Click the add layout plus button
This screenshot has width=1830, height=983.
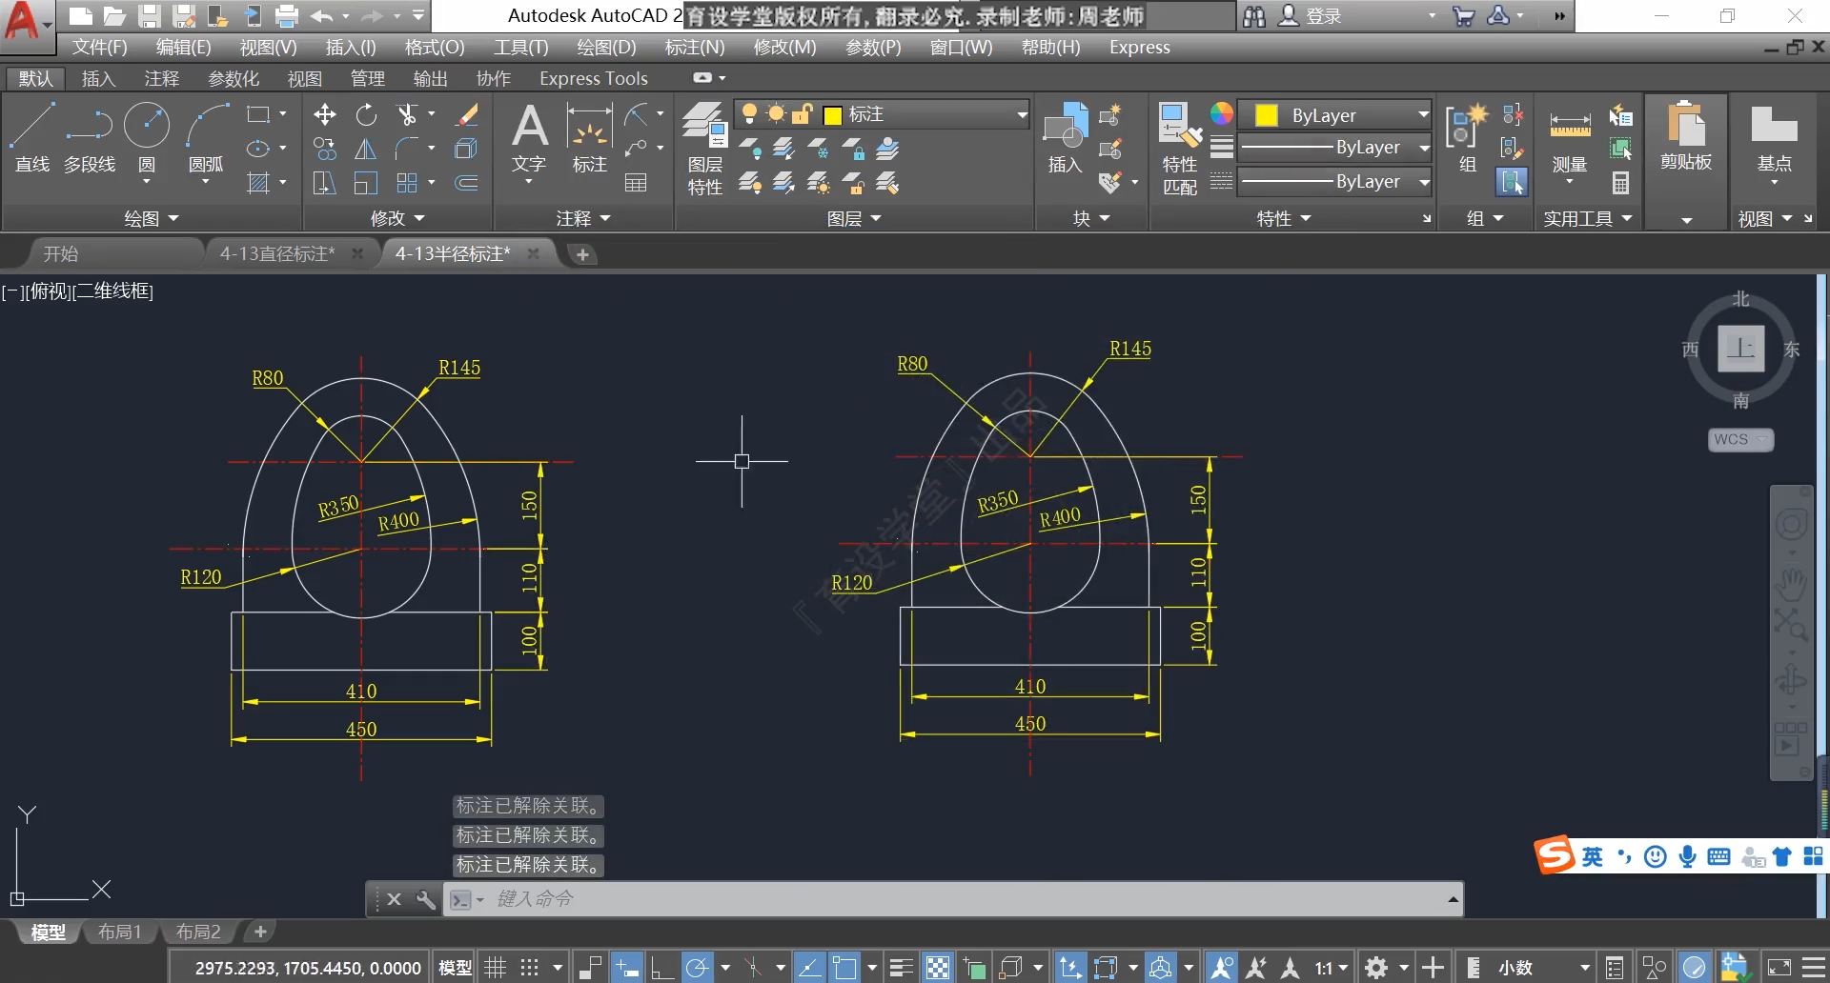[x=260, y=932]
